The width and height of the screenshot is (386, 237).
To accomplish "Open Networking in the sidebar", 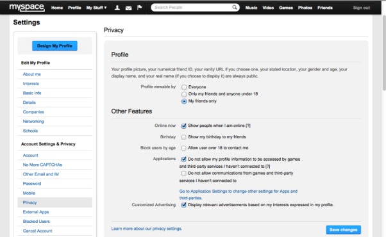I will click(33, 121).
